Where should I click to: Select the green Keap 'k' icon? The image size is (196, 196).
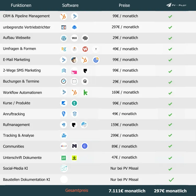85,92
